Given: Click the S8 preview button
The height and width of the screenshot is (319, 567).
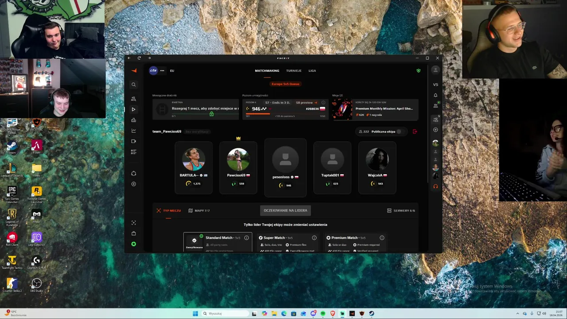Looking at the screenshot, I should coord(307,103).
